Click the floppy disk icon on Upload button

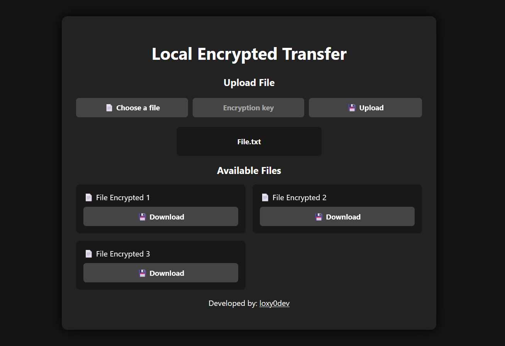[x=352, y=108]
